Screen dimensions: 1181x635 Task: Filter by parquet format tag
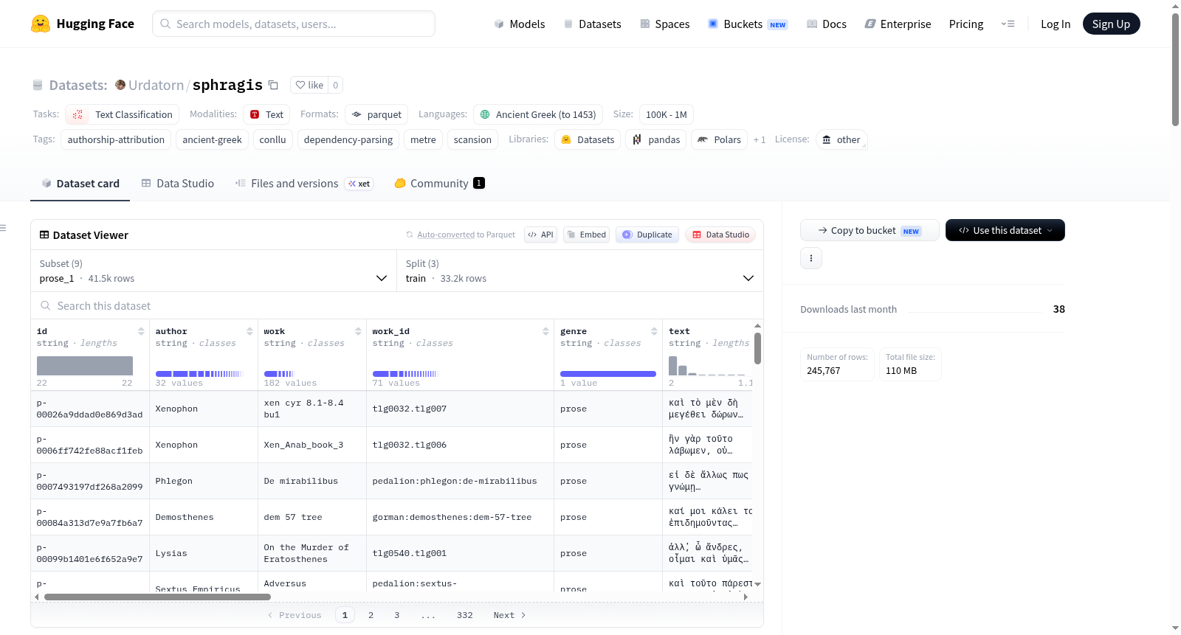coord(376,114)
